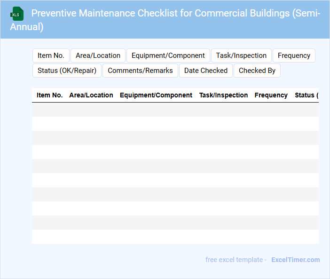Click the Status (OK/Repair) tag
This screenshot has width=330, height=279.
click(x=67, y=71)
